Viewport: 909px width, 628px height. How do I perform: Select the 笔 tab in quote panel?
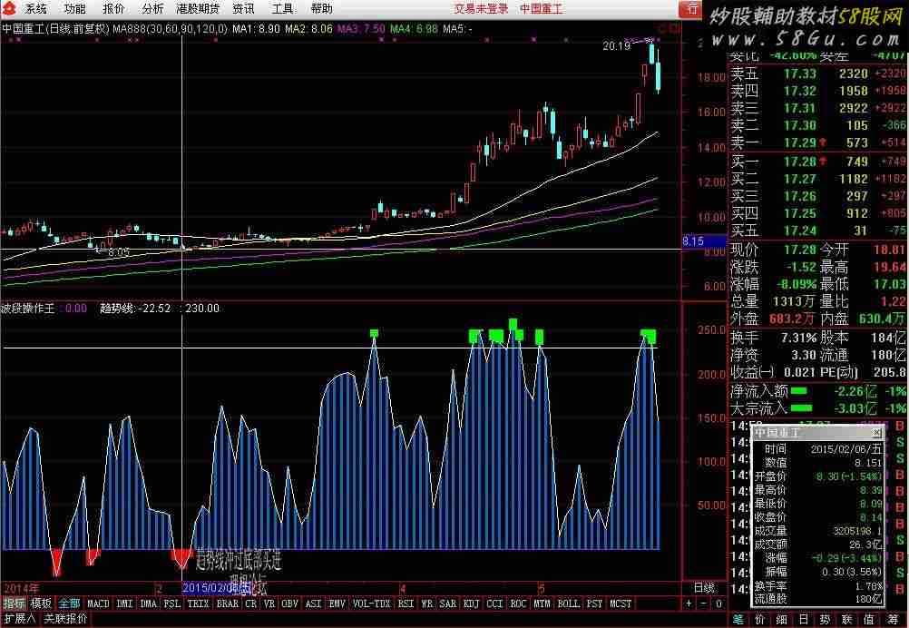[738, 620]
